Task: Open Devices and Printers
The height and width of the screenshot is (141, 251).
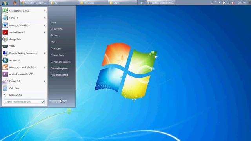Action: coord(60,62)
